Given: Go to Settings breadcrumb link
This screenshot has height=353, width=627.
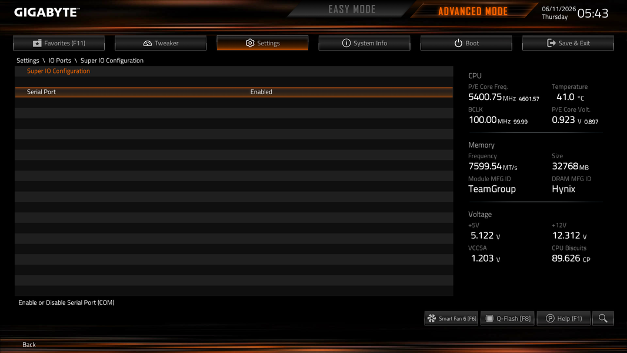Looking at the screenshot, I should click(28, 61).
